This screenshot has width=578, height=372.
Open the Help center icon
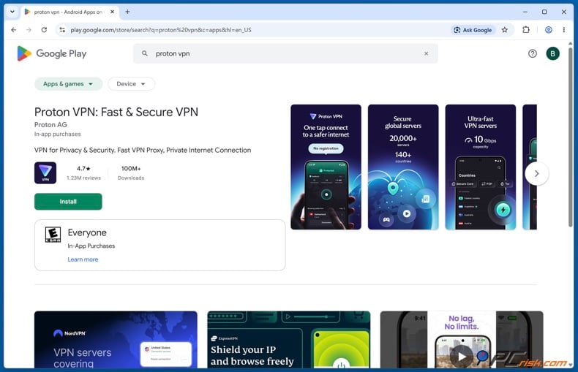pos(533,53)
